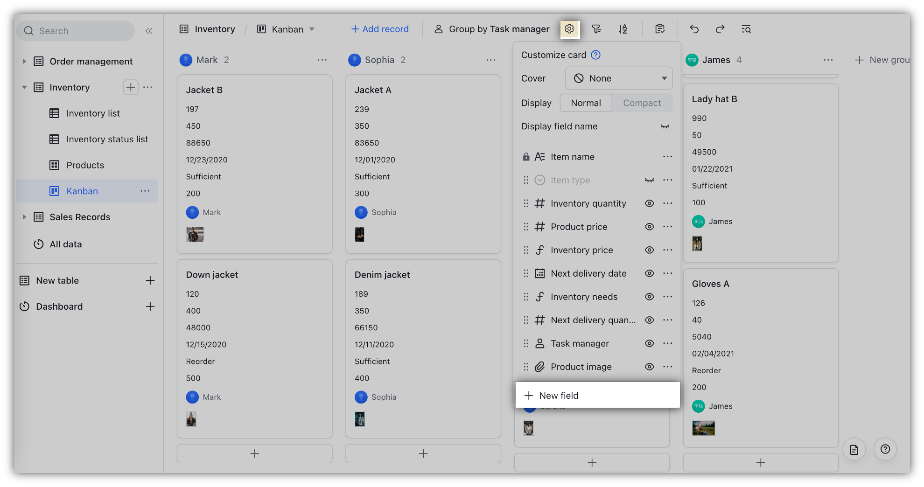Open the help question mark icon bottom right

(885, 449)
